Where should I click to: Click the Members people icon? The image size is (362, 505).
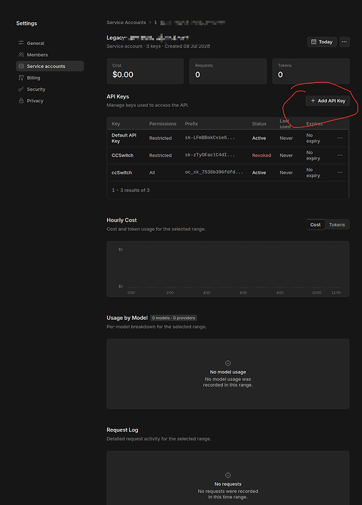pos(22,55)
